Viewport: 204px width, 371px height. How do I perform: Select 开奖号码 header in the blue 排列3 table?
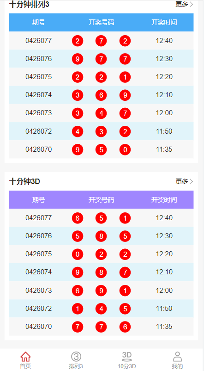point(101,23)
